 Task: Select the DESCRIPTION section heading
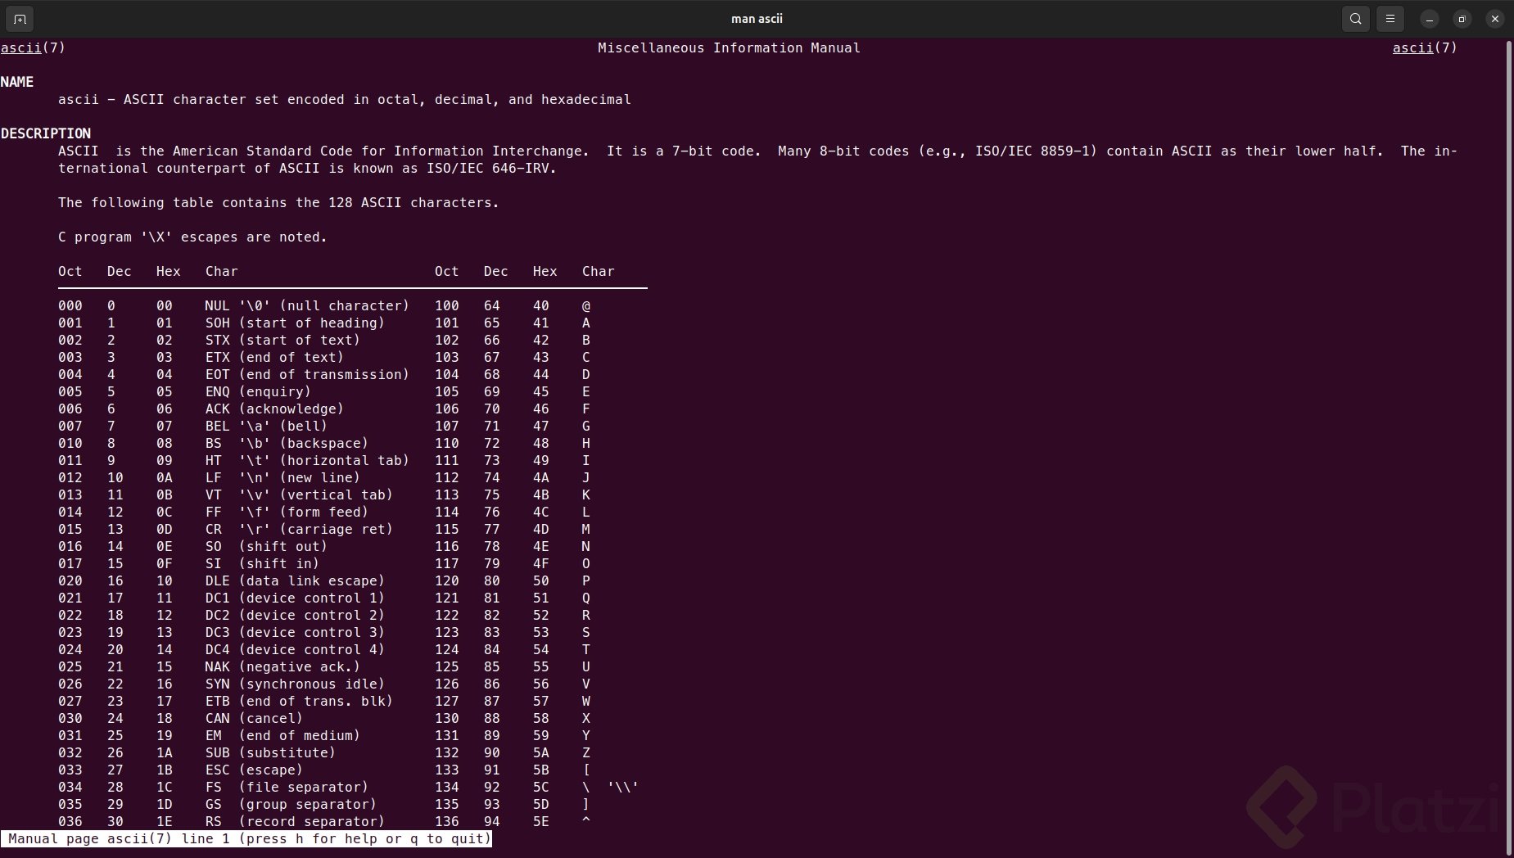[x=46, y=133]
